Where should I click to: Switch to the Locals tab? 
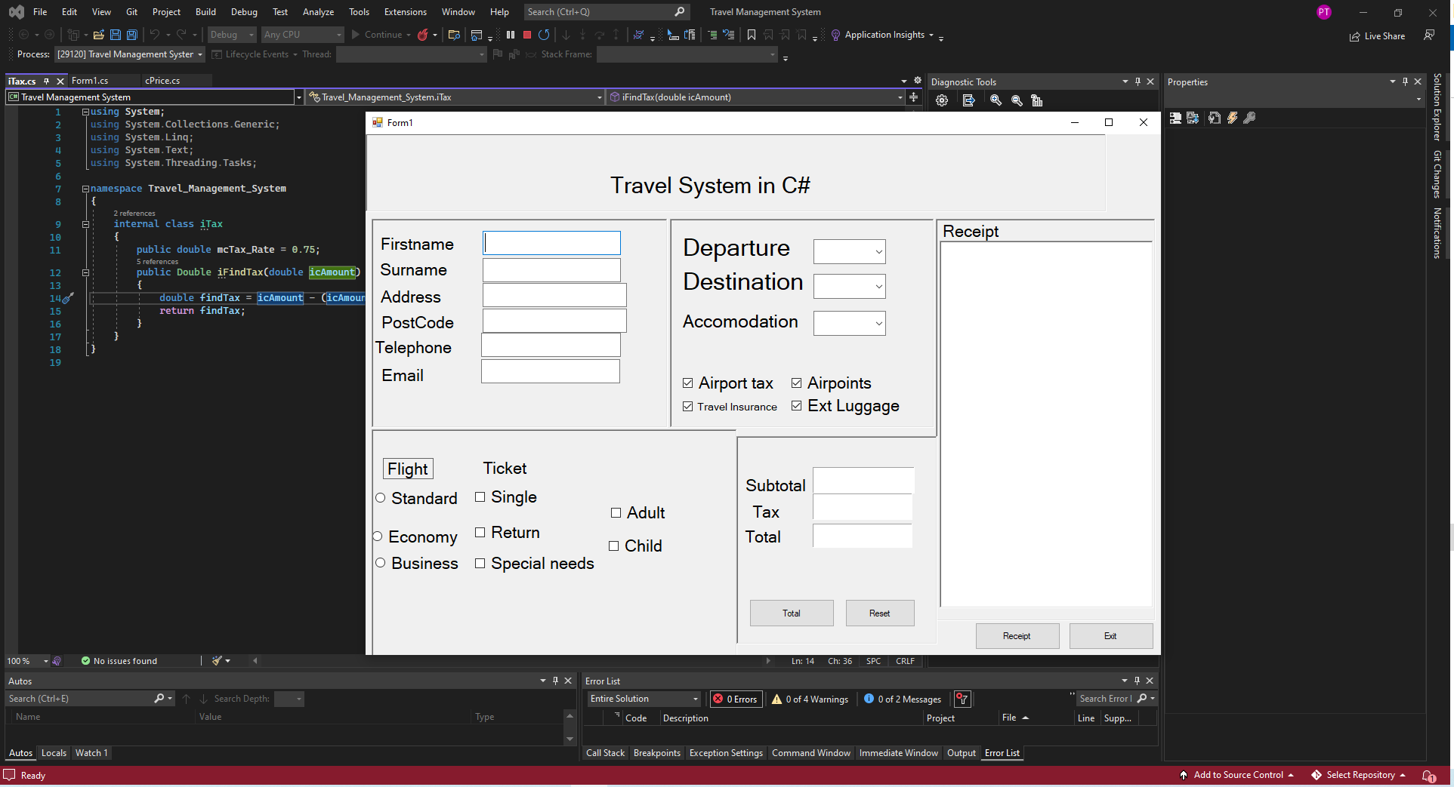point(54,753)
